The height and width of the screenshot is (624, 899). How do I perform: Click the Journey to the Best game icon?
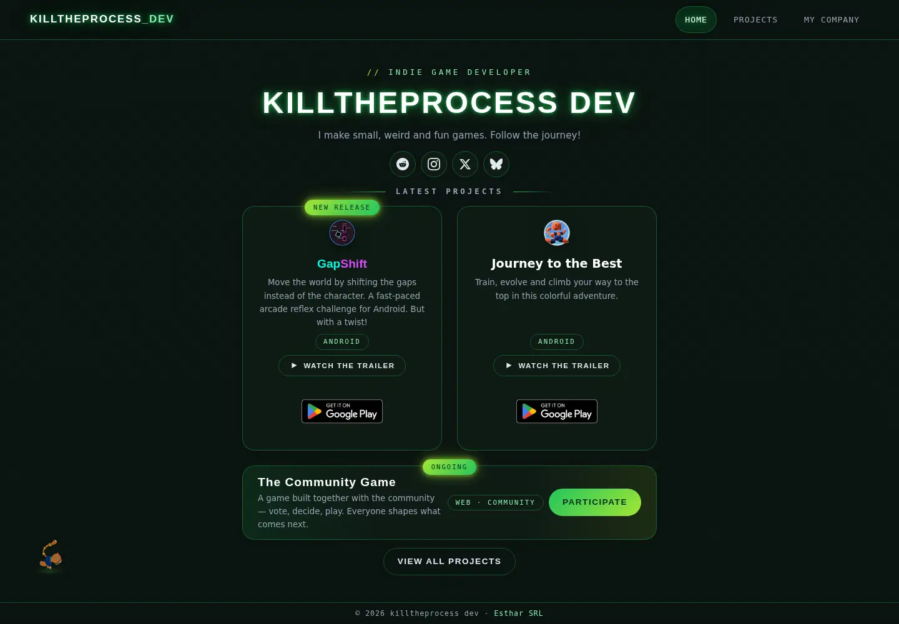(x=557, y=233)
